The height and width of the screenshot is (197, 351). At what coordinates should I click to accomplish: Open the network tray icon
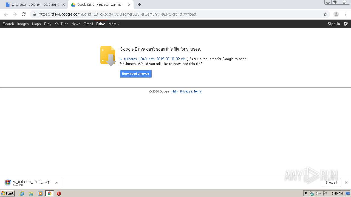pyautogui.click(x=312, y=193)
